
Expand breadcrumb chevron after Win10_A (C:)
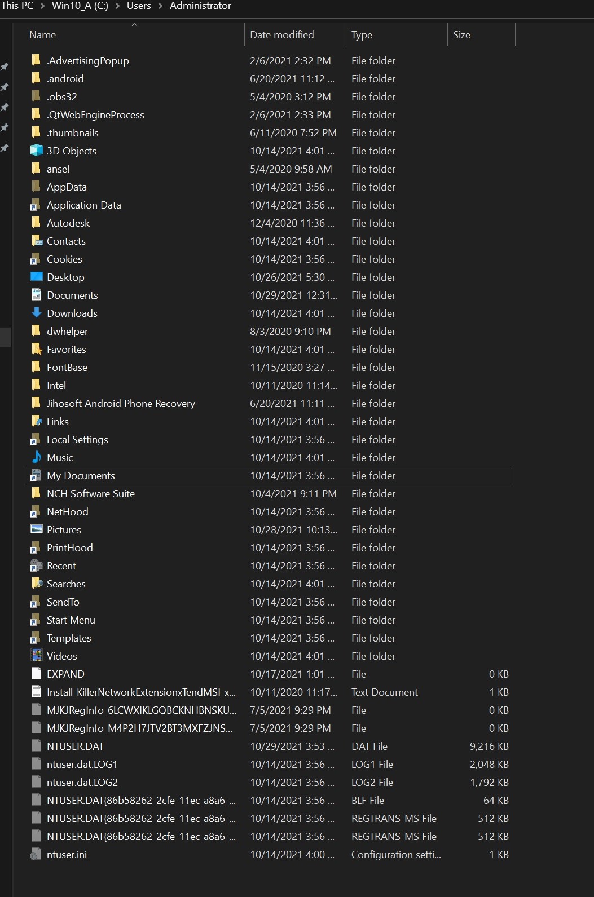pos(117,6)
